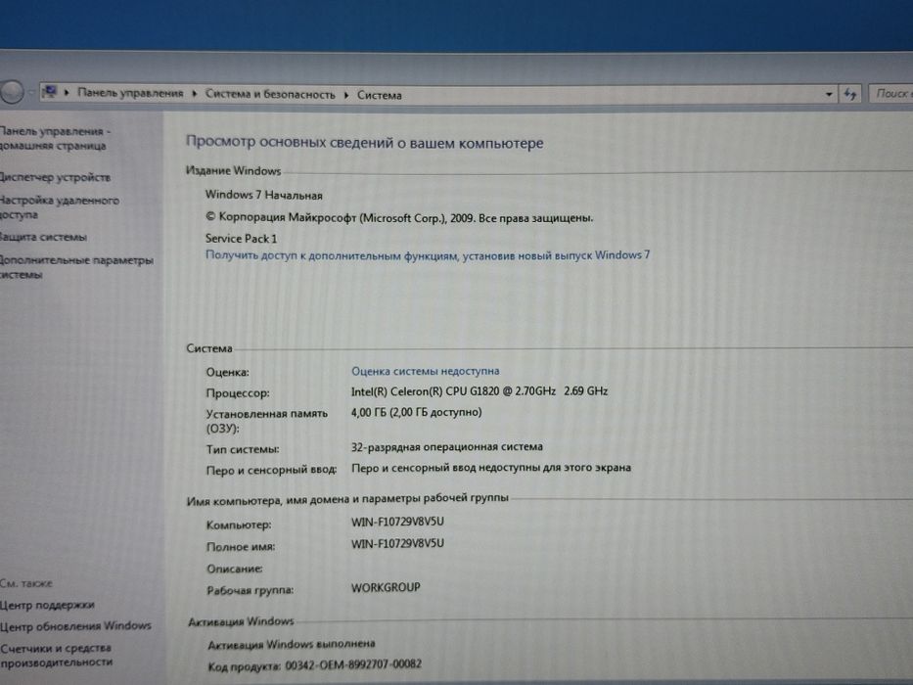Click the Описание label
This screenshot has height=685, width=913.
(234, 569)
